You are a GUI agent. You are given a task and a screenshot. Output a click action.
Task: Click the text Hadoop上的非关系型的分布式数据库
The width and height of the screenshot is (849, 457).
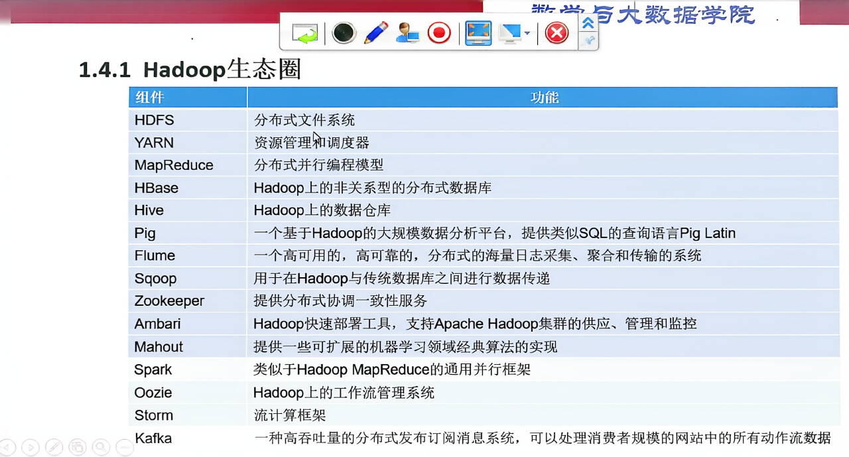pos(373,188)
